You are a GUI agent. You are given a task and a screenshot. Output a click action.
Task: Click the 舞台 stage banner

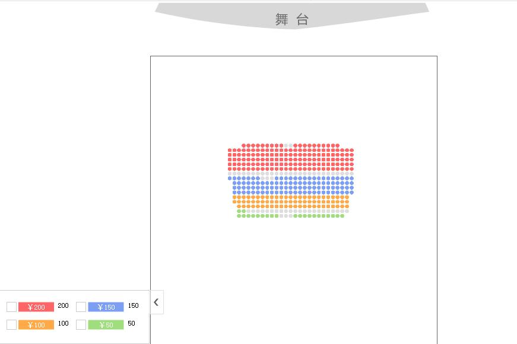click(x=291, y=18)
